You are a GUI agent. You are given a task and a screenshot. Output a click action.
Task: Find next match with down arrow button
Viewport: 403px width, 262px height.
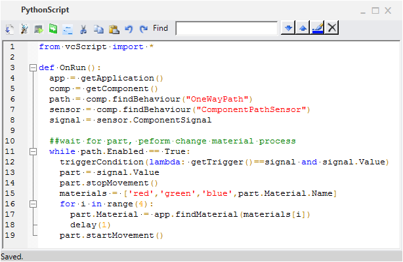click(287, 28)
